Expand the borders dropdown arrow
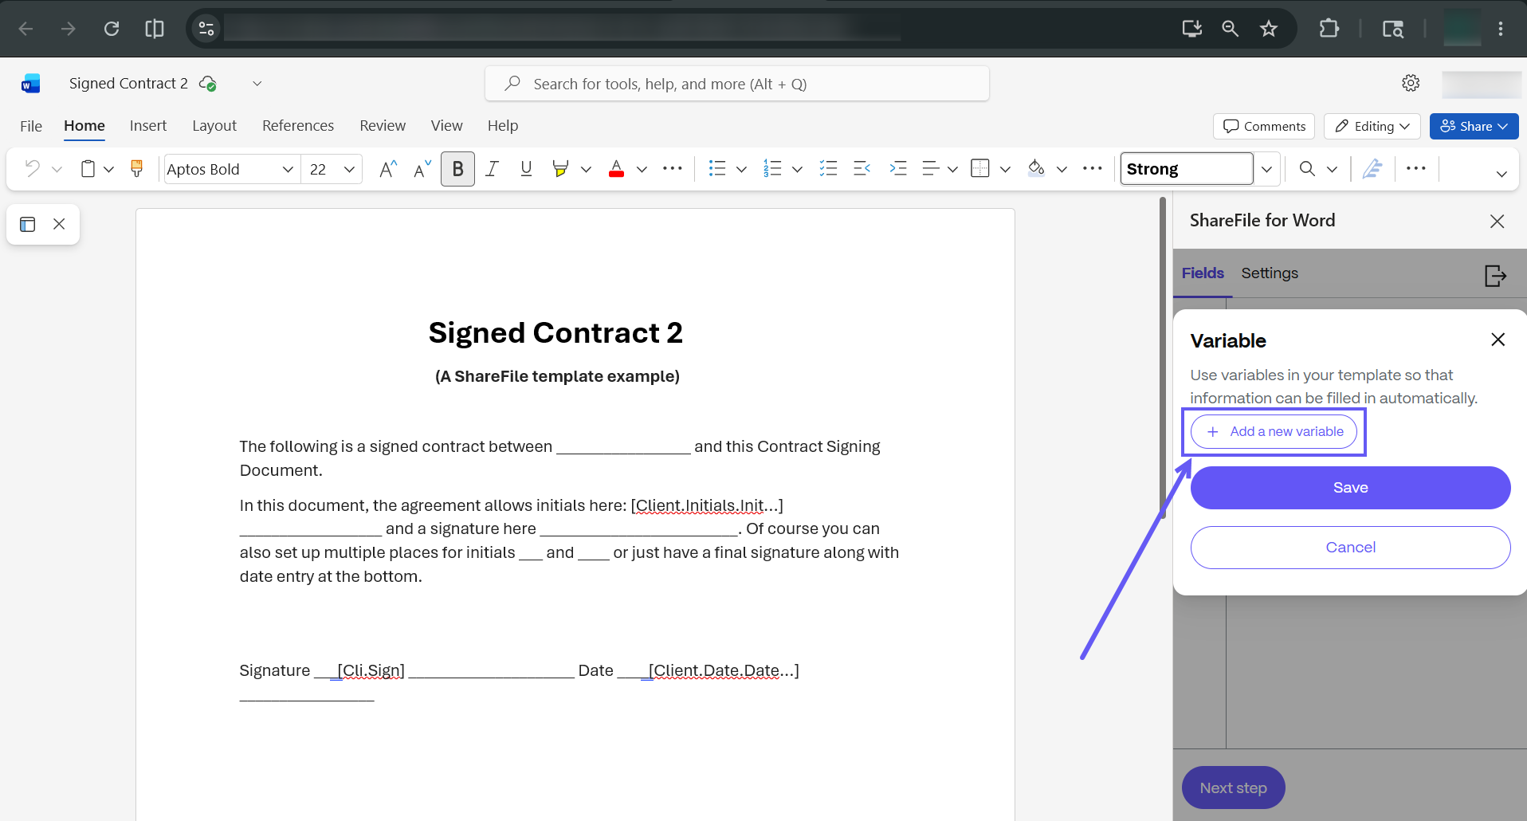The height and width of the screenshot is (821, 1527). coord(1005,169)
